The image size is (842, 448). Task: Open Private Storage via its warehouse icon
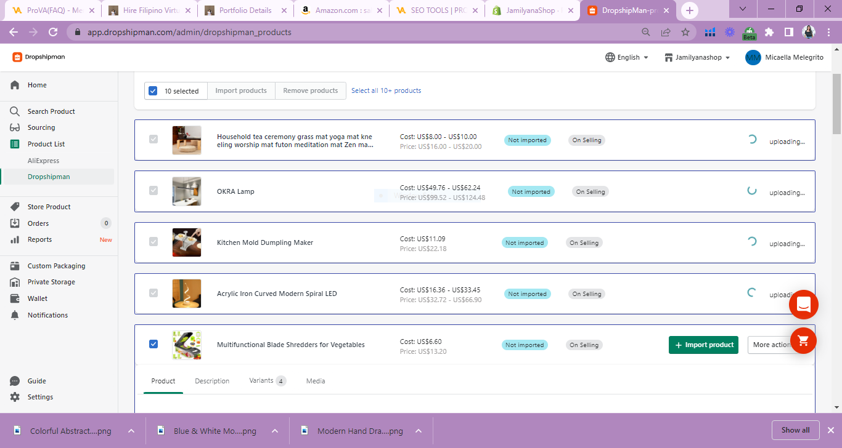point(15,282)
